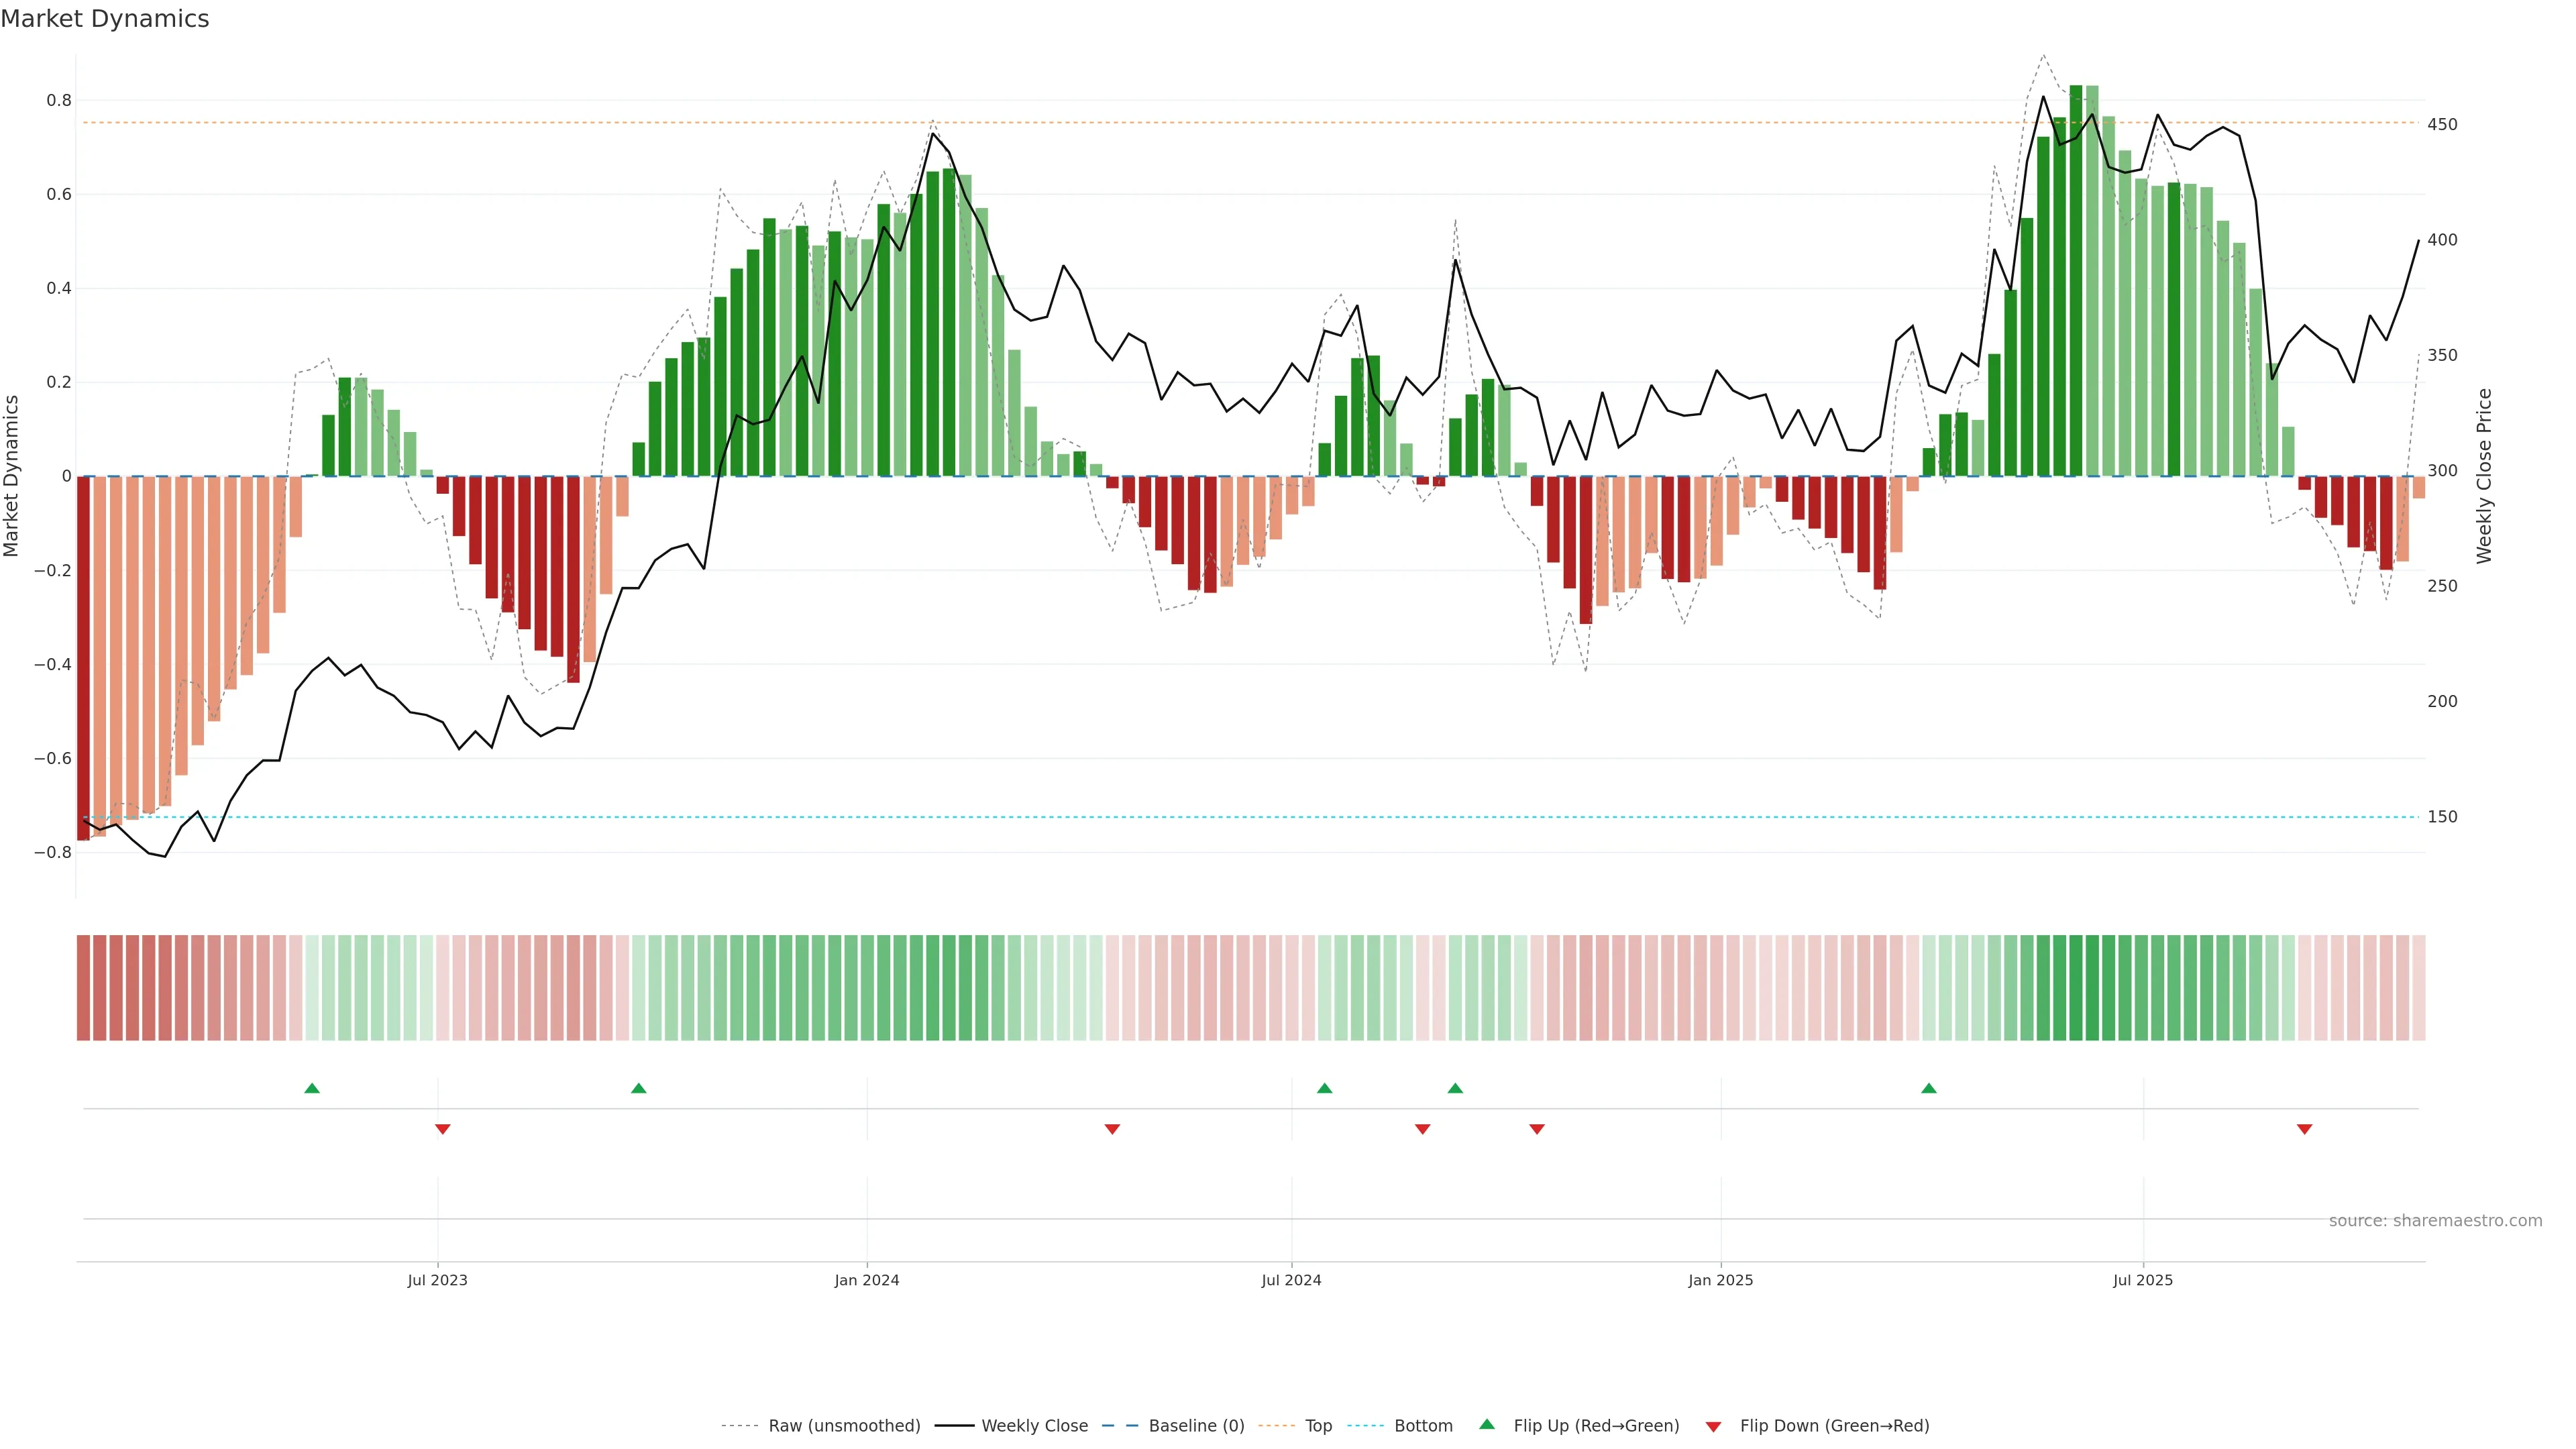The image size is (2576, 1449).
Task: Click the 450 tick on the price axis
Action: tap(2442, 125)
